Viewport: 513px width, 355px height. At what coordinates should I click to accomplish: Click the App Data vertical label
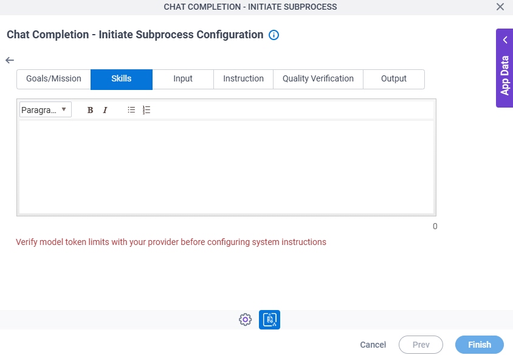505,75
